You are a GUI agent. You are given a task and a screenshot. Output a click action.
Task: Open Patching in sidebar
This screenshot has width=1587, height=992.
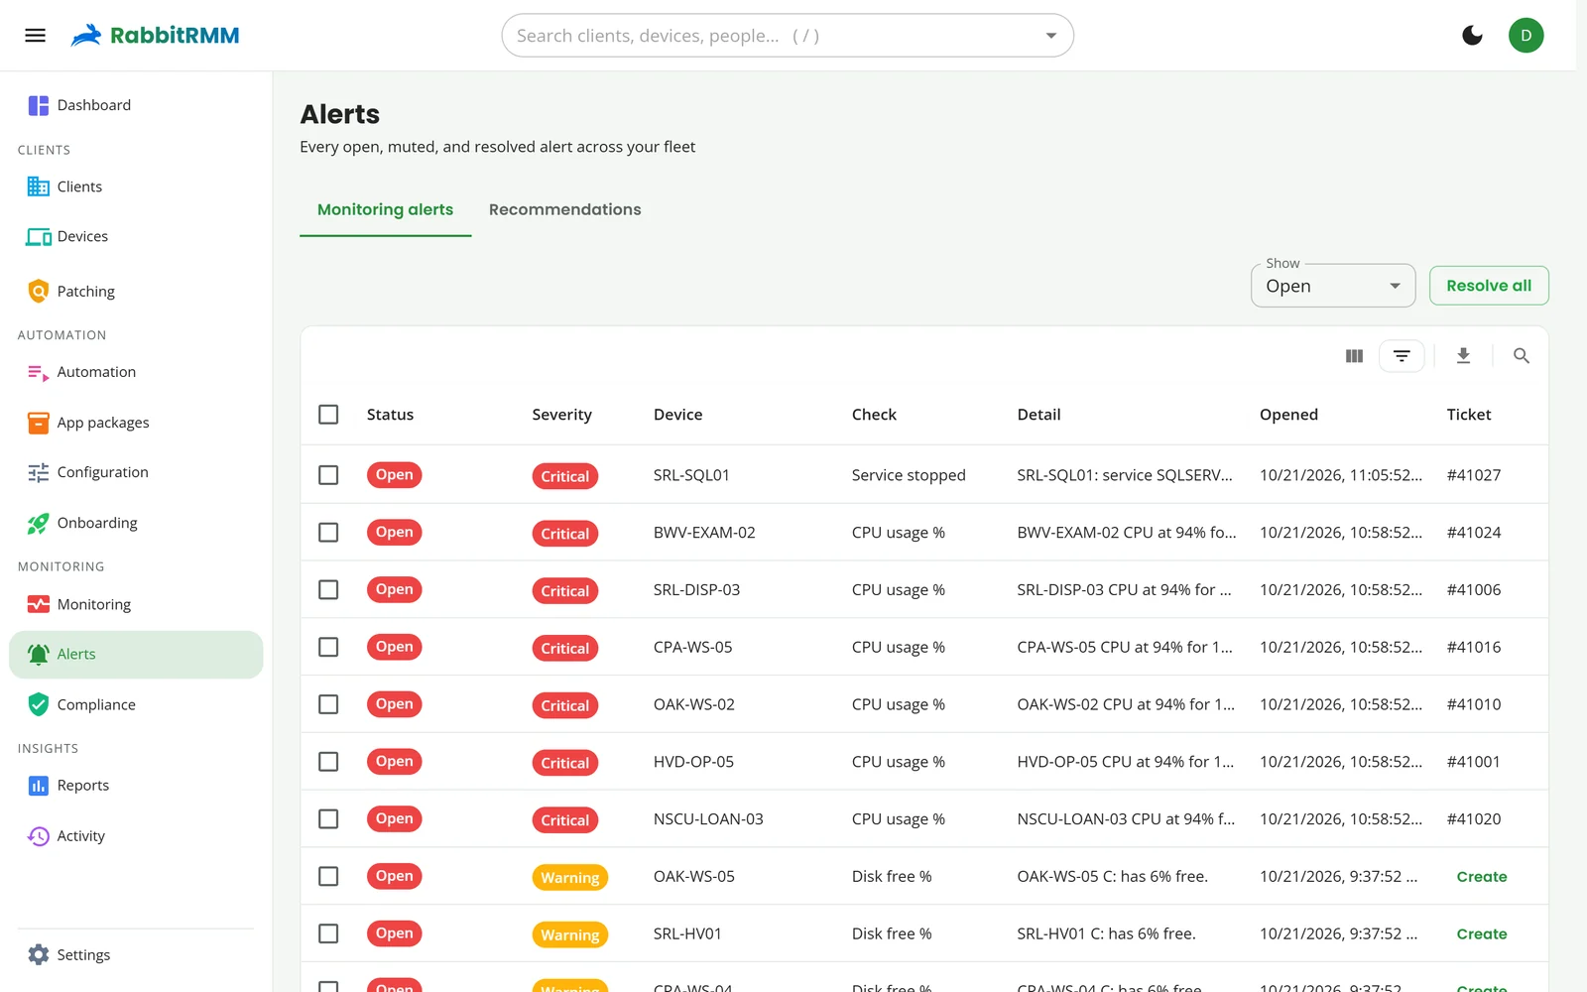click(x=136, y=292)
